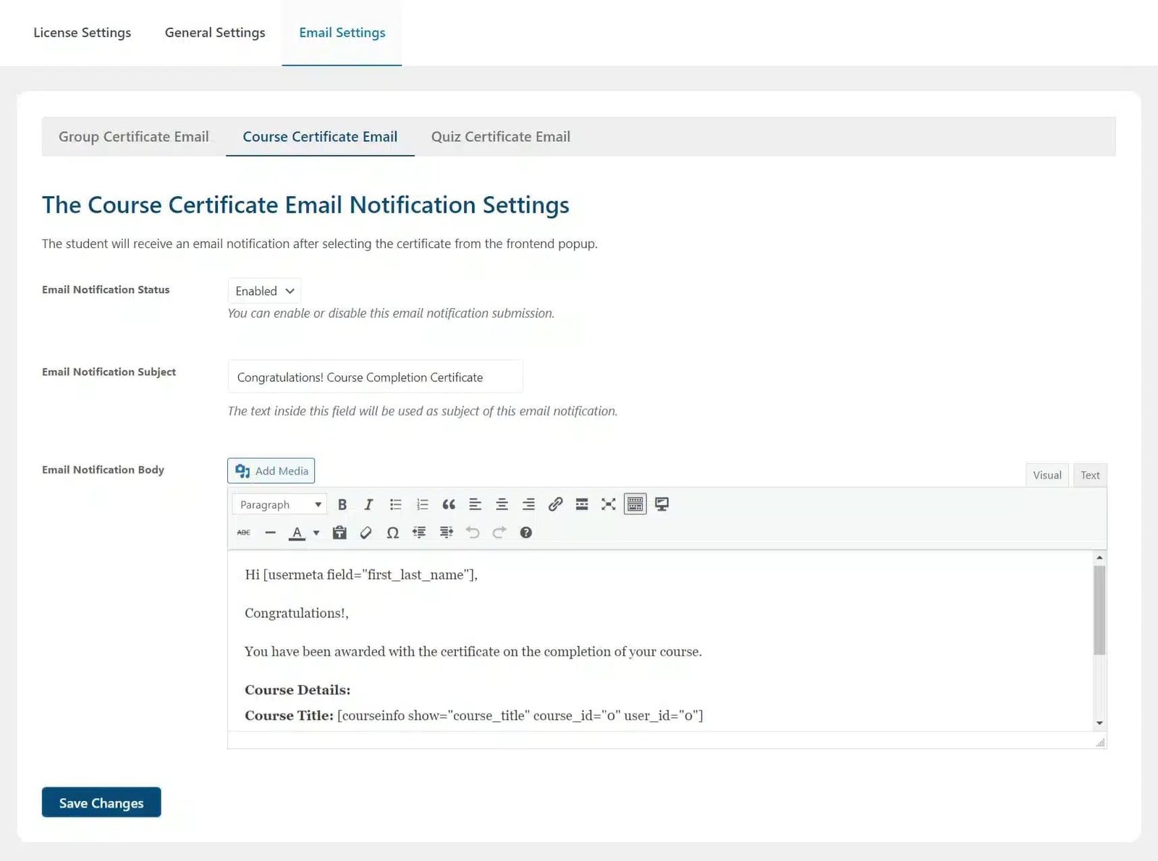Click Save Changes button
Image resolution: width=1158 pixels, height=861 pixels.
pos(101,802)
